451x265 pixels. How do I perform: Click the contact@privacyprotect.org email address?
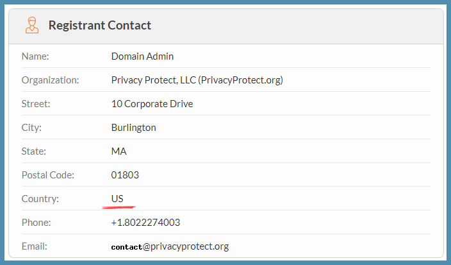coord(170,246)
